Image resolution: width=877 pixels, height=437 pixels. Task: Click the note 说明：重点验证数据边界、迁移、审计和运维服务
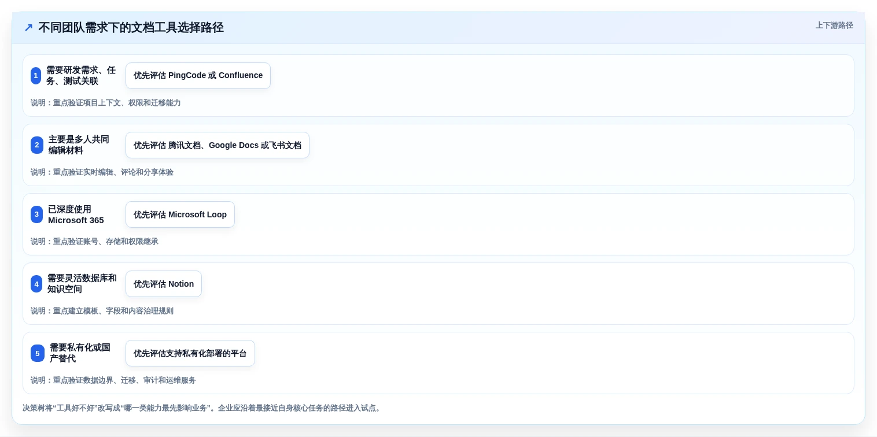pyautogui.click(x=113, y=380)
